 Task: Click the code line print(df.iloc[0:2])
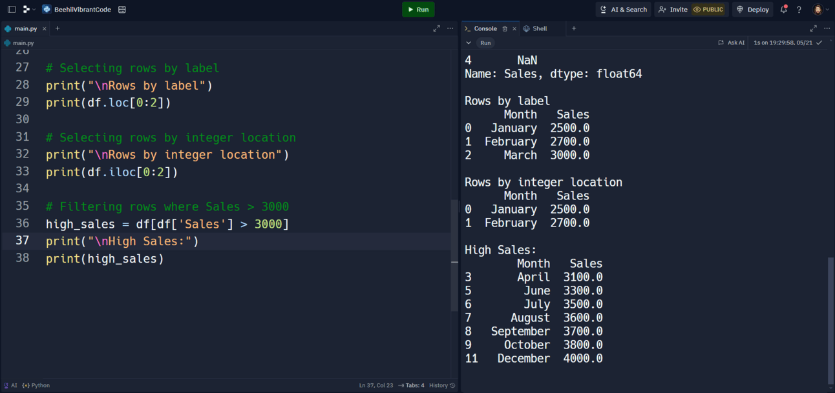(x=112, y=172)
